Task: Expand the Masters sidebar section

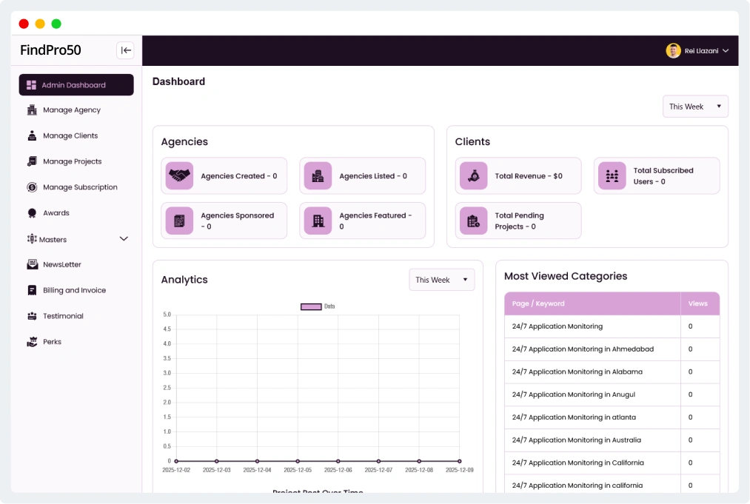Action: tap(124, 239)
